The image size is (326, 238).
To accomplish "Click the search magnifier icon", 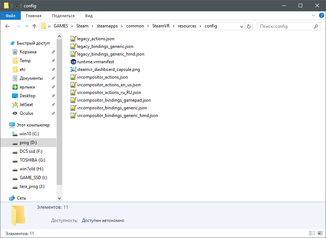I will (316, 26).
